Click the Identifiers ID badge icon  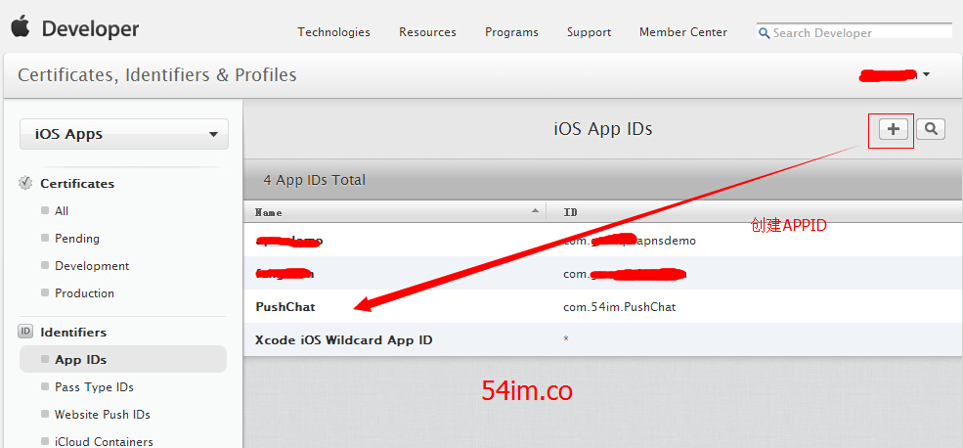tap(25, 332)
